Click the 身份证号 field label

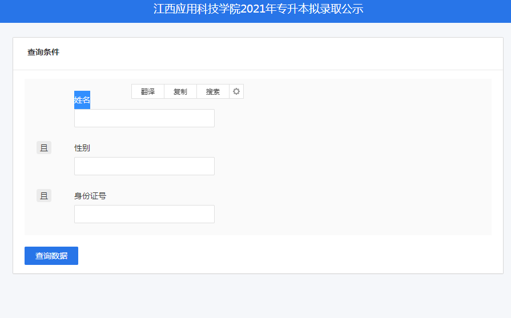coord(90,196)
